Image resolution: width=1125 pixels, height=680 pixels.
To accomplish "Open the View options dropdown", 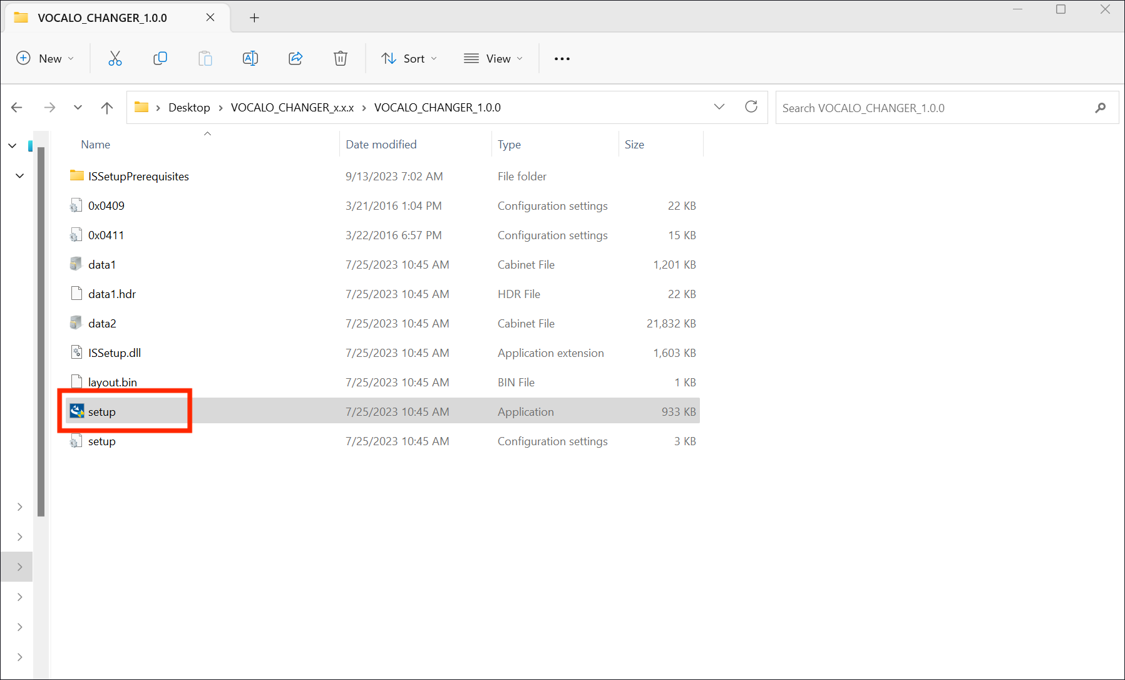I will (x=493, y=58).
